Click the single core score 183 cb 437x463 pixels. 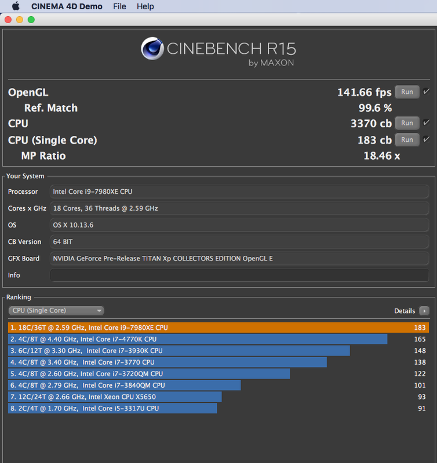tap(374, 140)
